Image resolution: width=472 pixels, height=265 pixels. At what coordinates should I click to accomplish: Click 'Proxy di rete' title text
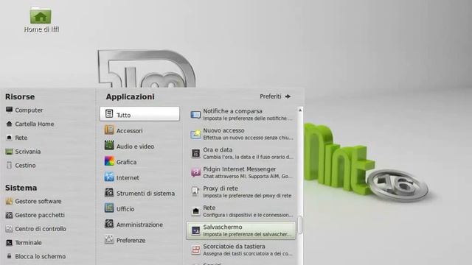coord(221,188)
